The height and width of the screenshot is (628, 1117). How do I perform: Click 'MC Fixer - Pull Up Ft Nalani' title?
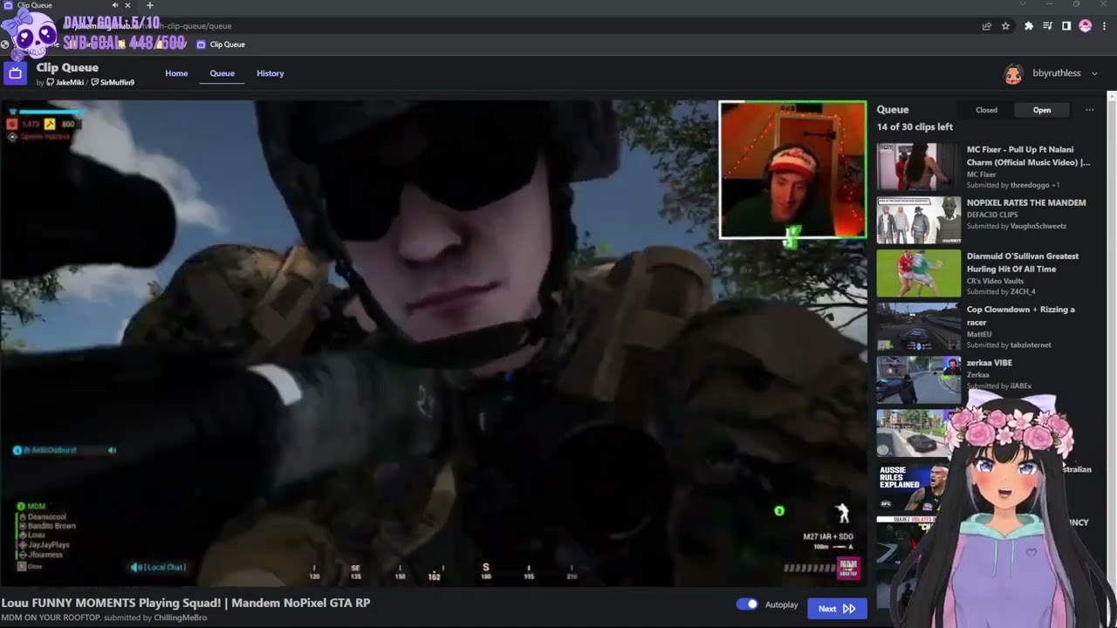tap(1028, 156)
